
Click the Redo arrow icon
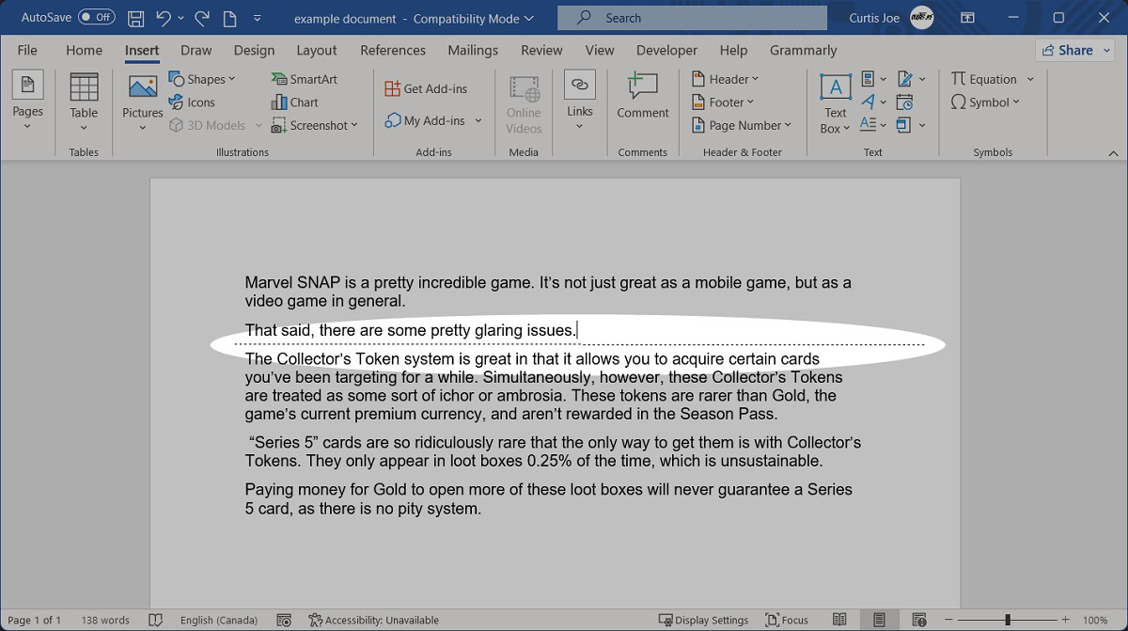(202, 18)
